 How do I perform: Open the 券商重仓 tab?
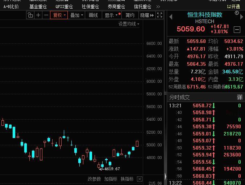pyautogui.click(x=116, y=7)
